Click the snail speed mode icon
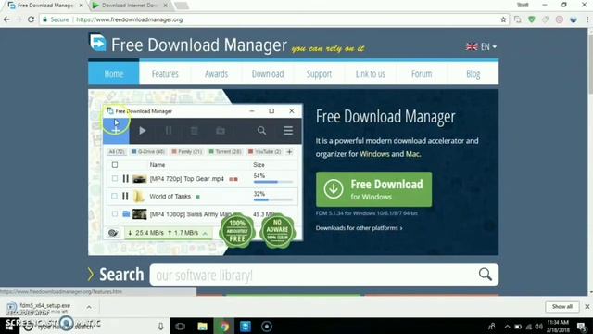593x334 pixels. click(113, 233)
